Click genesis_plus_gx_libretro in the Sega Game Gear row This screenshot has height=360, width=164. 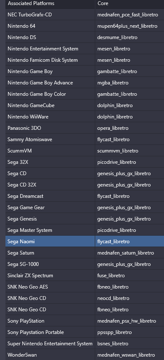click(130, 208)
